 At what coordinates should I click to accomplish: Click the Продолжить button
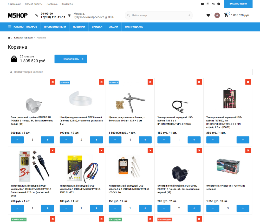click(x=71, y=59)
